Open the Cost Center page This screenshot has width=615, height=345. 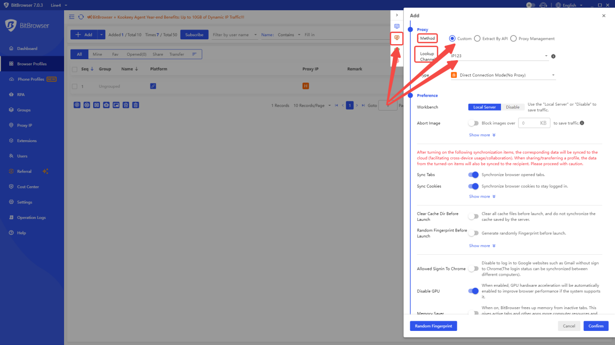pos(28,187)
